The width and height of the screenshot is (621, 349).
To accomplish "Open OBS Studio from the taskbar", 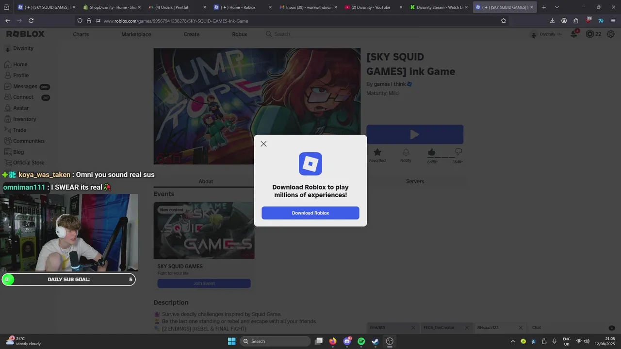I will (390, 341).
